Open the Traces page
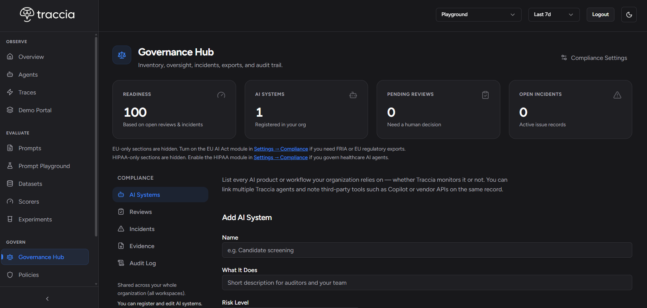This screenshot has height=308, width=647. pyautogui.click(x=27, y=92)
